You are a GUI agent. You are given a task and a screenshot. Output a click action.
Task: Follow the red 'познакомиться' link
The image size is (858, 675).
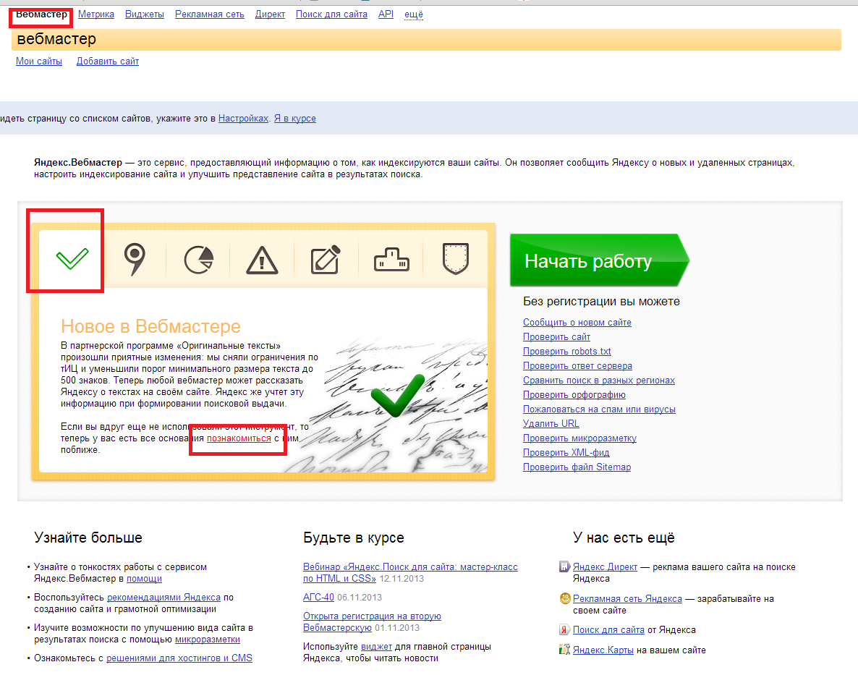(239, 438)
